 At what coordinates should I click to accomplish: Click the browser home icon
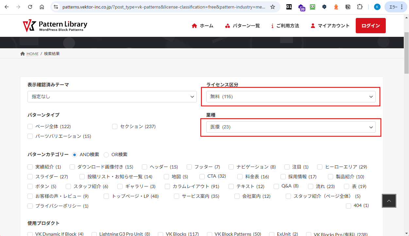(42, 7)
